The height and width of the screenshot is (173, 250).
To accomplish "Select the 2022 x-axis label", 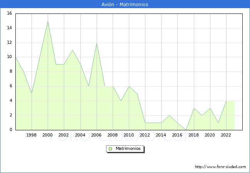I will pyautogui.click(x=226, y=135).
